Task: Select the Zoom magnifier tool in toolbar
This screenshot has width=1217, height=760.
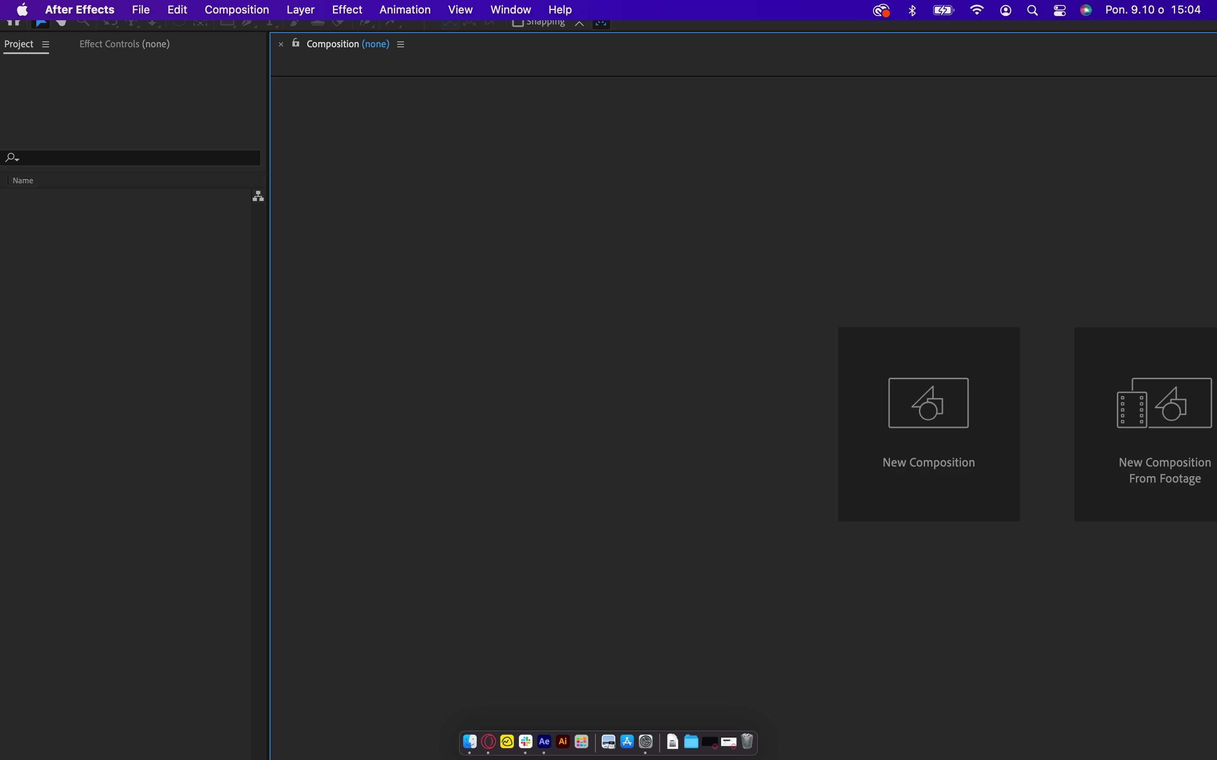Action: 83,23
